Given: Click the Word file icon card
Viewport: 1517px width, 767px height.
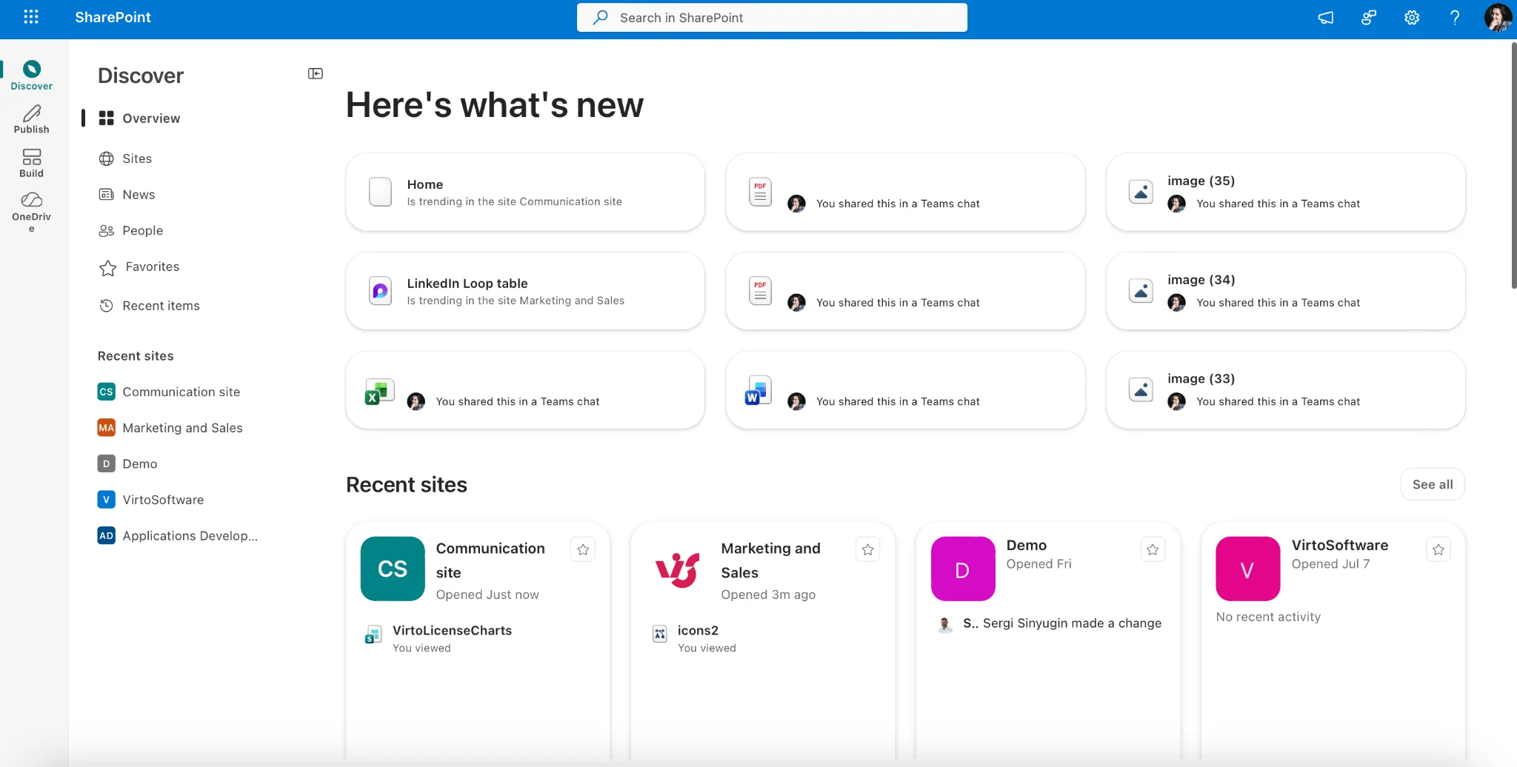Looking at the screenshot, I should [759, 391].
